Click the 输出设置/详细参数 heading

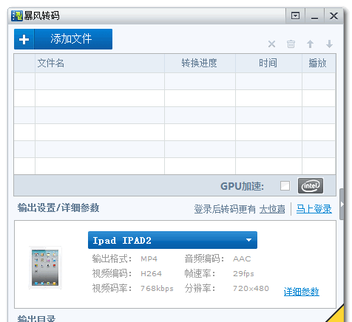pos(58,208)
